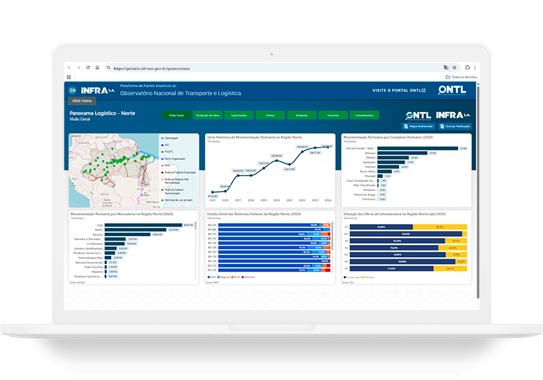Click the browser back arrow
The height and width of the screenshot is (380, 543).
coord(70,68)
